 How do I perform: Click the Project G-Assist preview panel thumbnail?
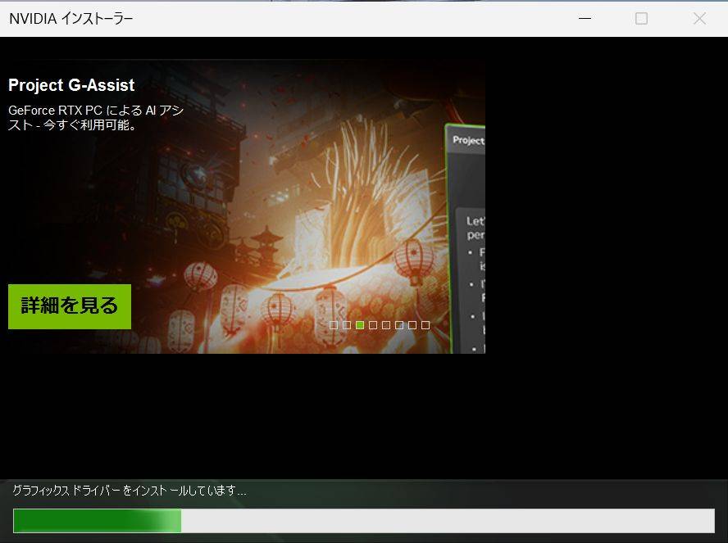(465, 239)
